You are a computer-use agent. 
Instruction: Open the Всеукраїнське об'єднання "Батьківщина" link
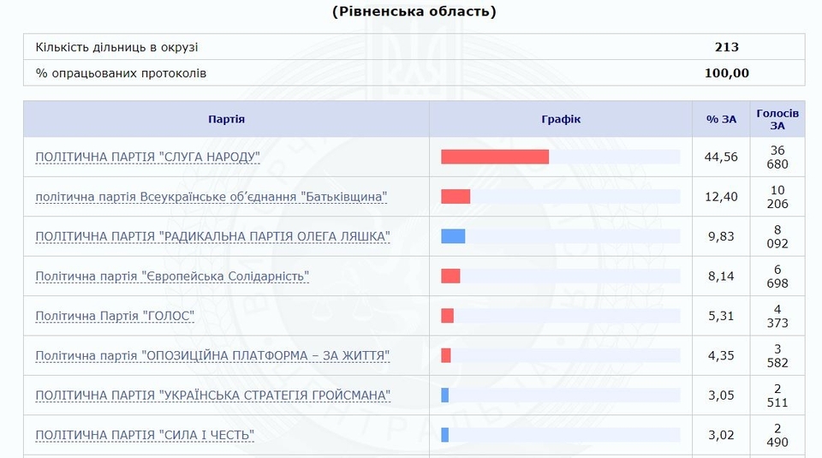pos(211,197)
